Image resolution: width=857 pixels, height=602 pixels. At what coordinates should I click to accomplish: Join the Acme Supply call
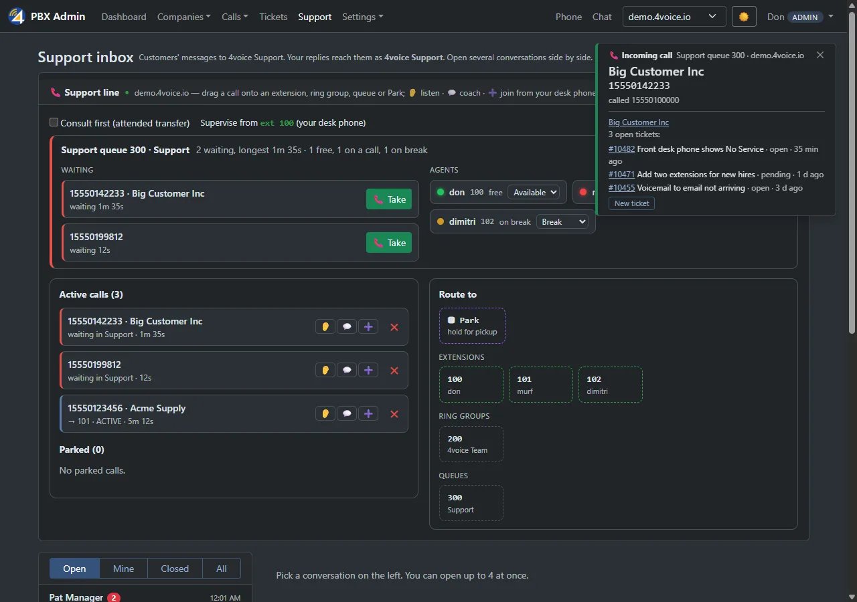(x=368, y=414)
